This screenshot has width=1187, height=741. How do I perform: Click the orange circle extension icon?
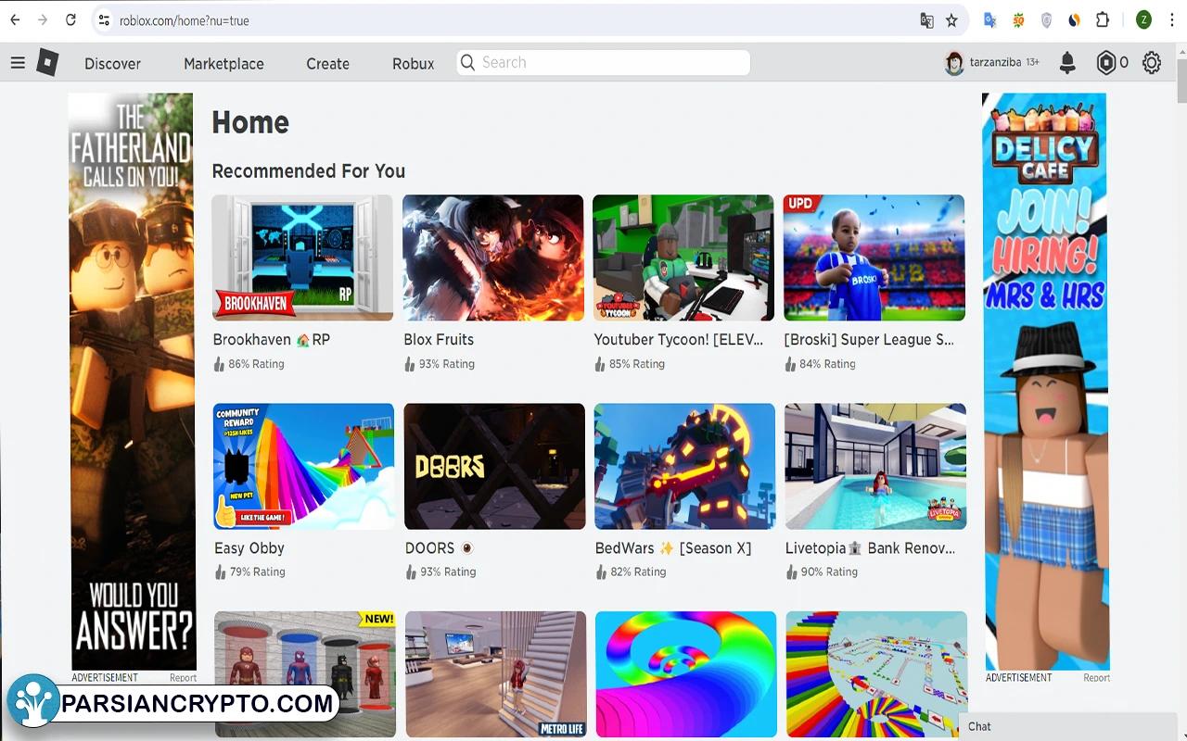pyautogui.click(x=1075, y=20)
